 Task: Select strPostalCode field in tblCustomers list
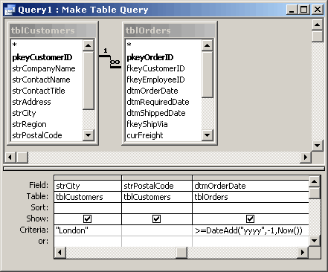pyautogui.click(x=37, y=135)
